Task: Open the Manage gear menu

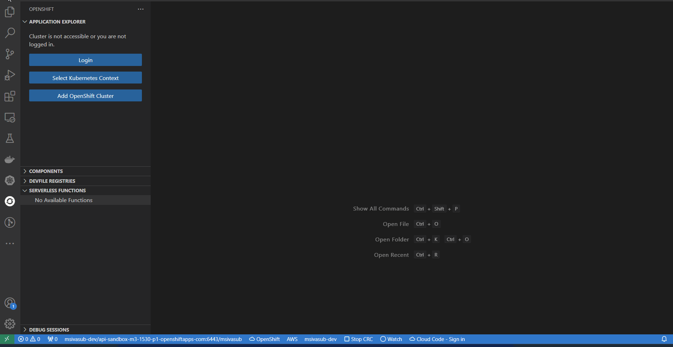Action: click(10, 323)
